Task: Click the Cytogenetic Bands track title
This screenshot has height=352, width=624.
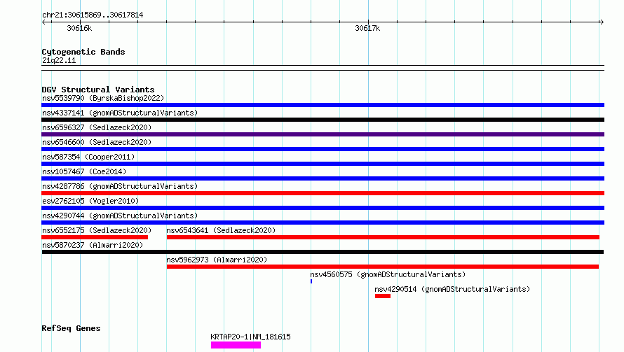Action: tap(83, 52)
